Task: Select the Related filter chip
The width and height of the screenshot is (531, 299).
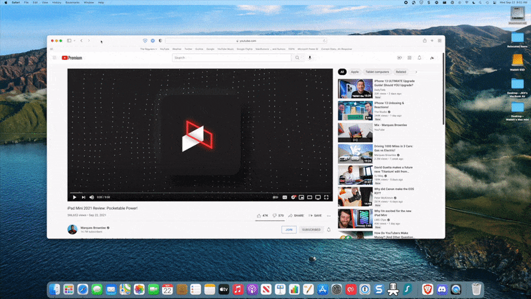Action: (401, 72)
